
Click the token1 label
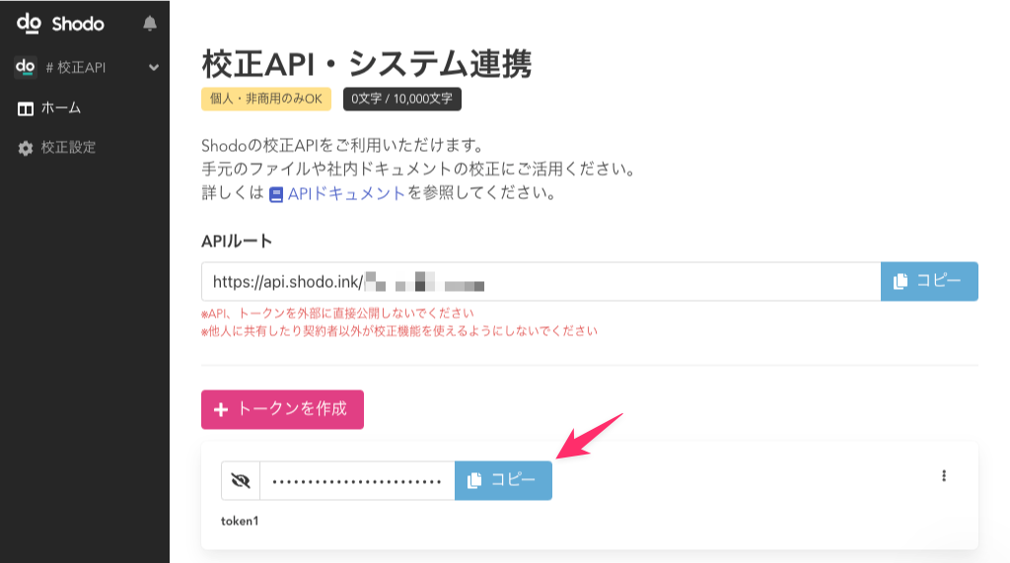pyautogui.click(x=240, y=522)
